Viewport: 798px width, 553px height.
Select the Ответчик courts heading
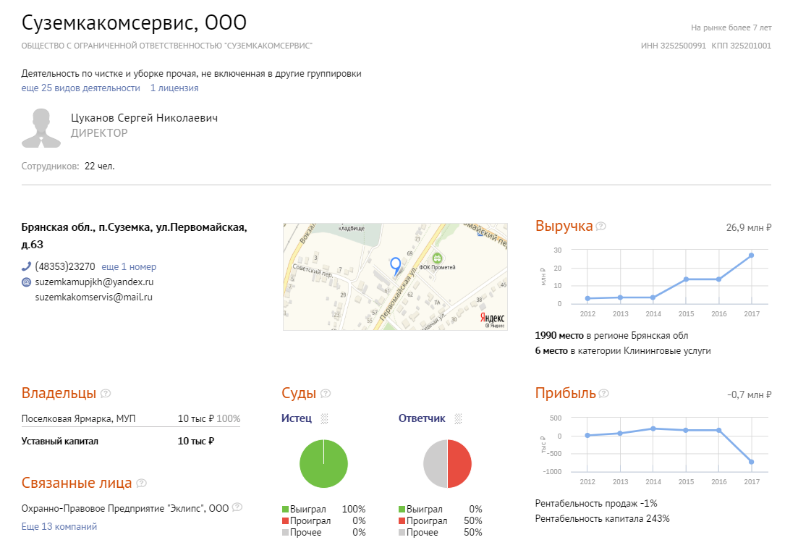[422, 418]
